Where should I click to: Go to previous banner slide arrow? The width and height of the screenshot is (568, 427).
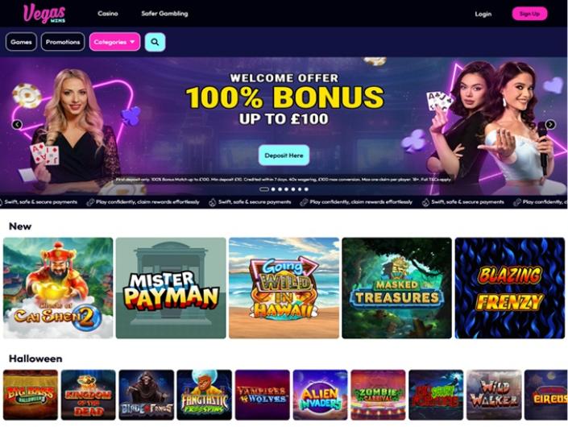17,125
